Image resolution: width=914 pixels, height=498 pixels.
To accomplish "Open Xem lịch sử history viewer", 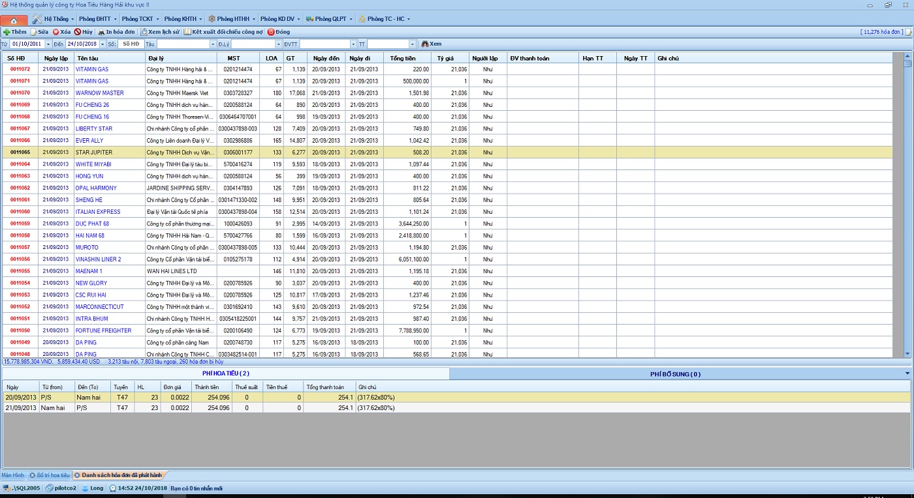I will click(x=160, y=32).
